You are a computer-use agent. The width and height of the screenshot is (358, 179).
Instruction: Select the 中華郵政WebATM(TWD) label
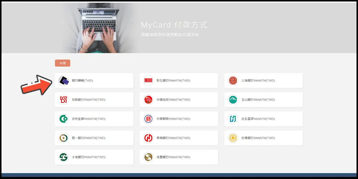[173, 119]
